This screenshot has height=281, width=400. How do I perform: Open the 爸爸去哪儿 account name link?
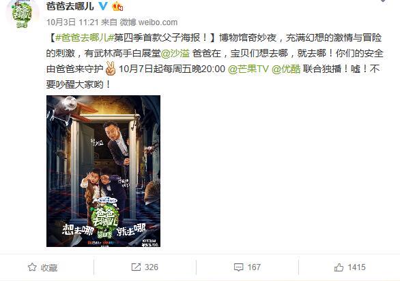pos(70,6)
